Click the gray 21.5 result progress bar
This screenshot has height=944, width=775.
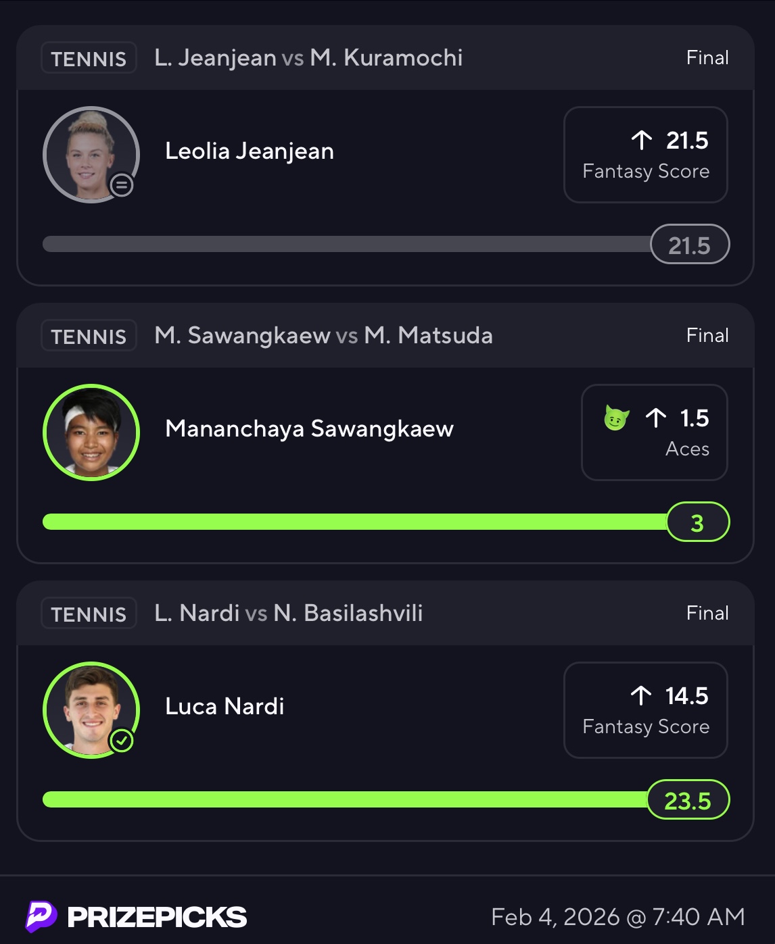(345, 244)
